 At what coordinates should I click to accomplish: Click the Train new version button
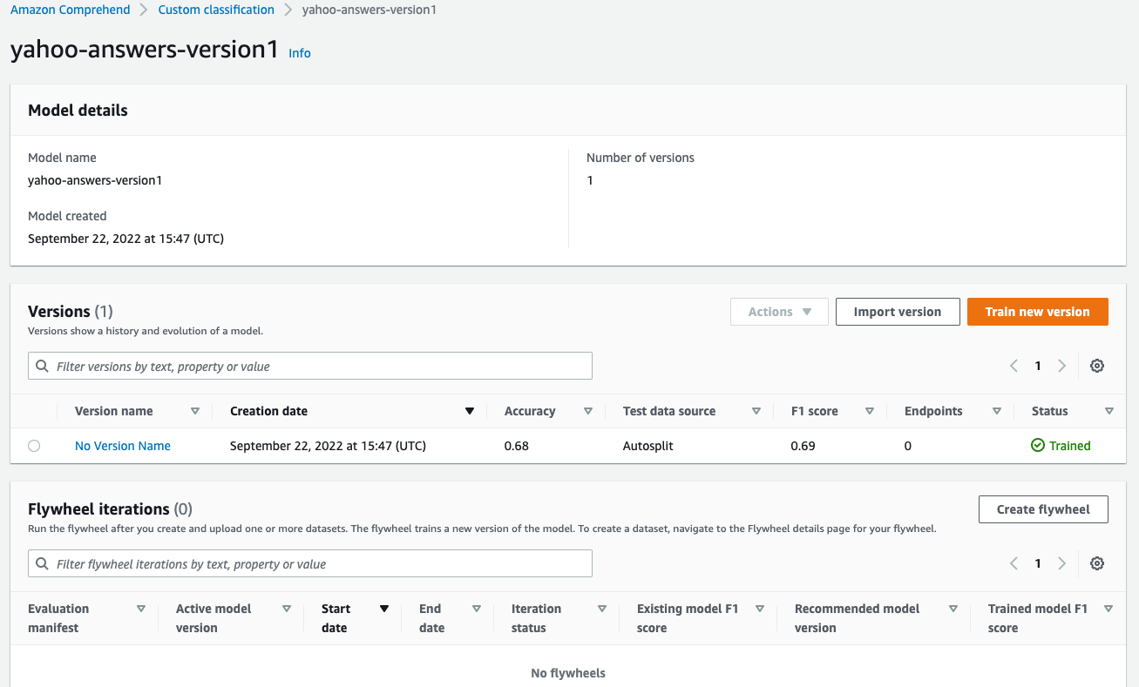coord(1037,311)
